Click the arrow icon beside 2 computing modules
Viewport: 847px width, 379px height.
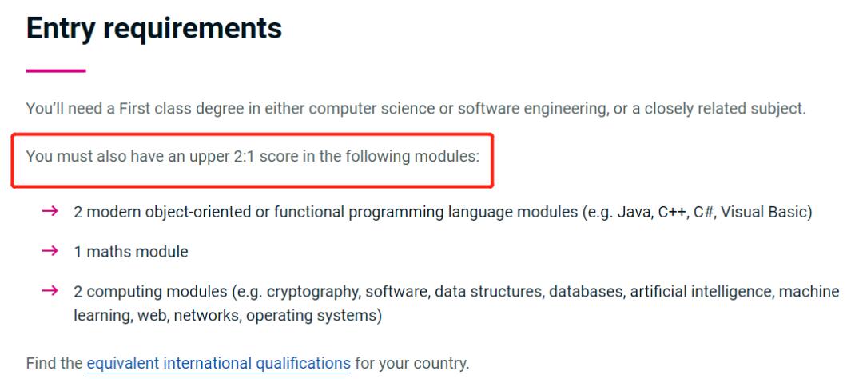(x=49, y=293)
